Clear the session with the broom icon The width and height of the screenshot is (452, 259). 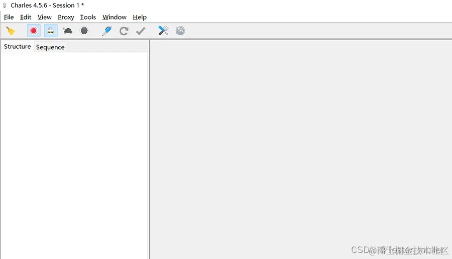tap(11, 31)
